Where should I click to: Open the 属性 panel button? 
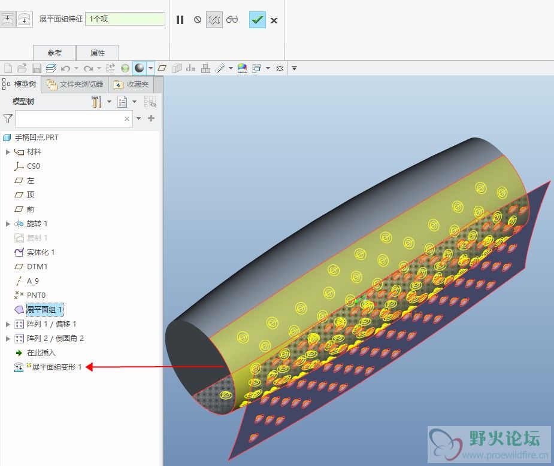click(x=98, y=53)
